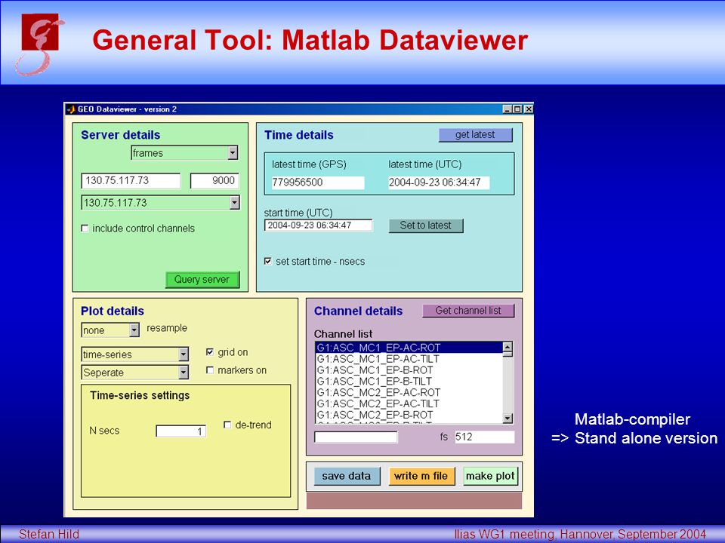725x543 pixels.
Task: Uncheck set start time - nsecs
Action: pyautogui.click(x=267, y=262)
